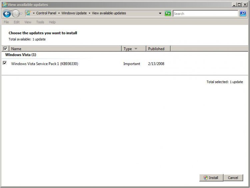Open the Help menu
This screenshot has height=188, width=250.
tap(52, 22)
